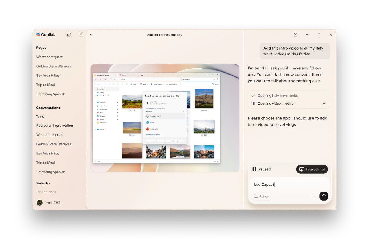369x239 pixels.
Task: Click the plus icon to add attachment
Action: point(314,196)
